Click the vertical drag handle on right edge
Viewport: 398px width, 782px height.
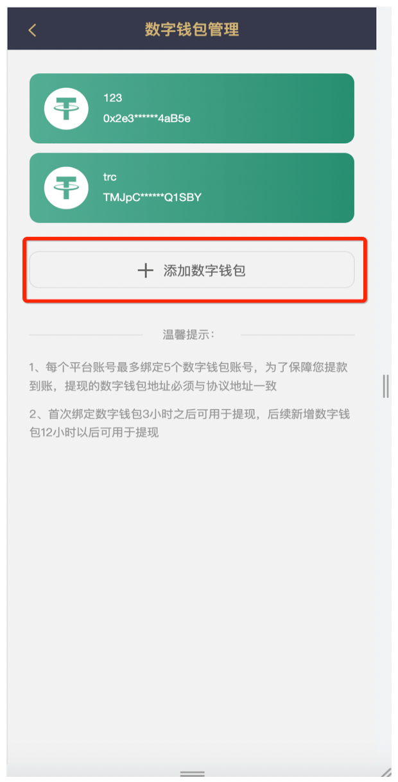click(x=385, y=386)
